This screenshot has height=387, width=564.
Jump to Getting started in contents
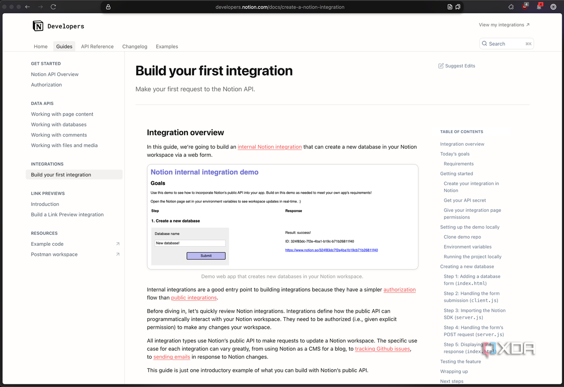[457, 174]
